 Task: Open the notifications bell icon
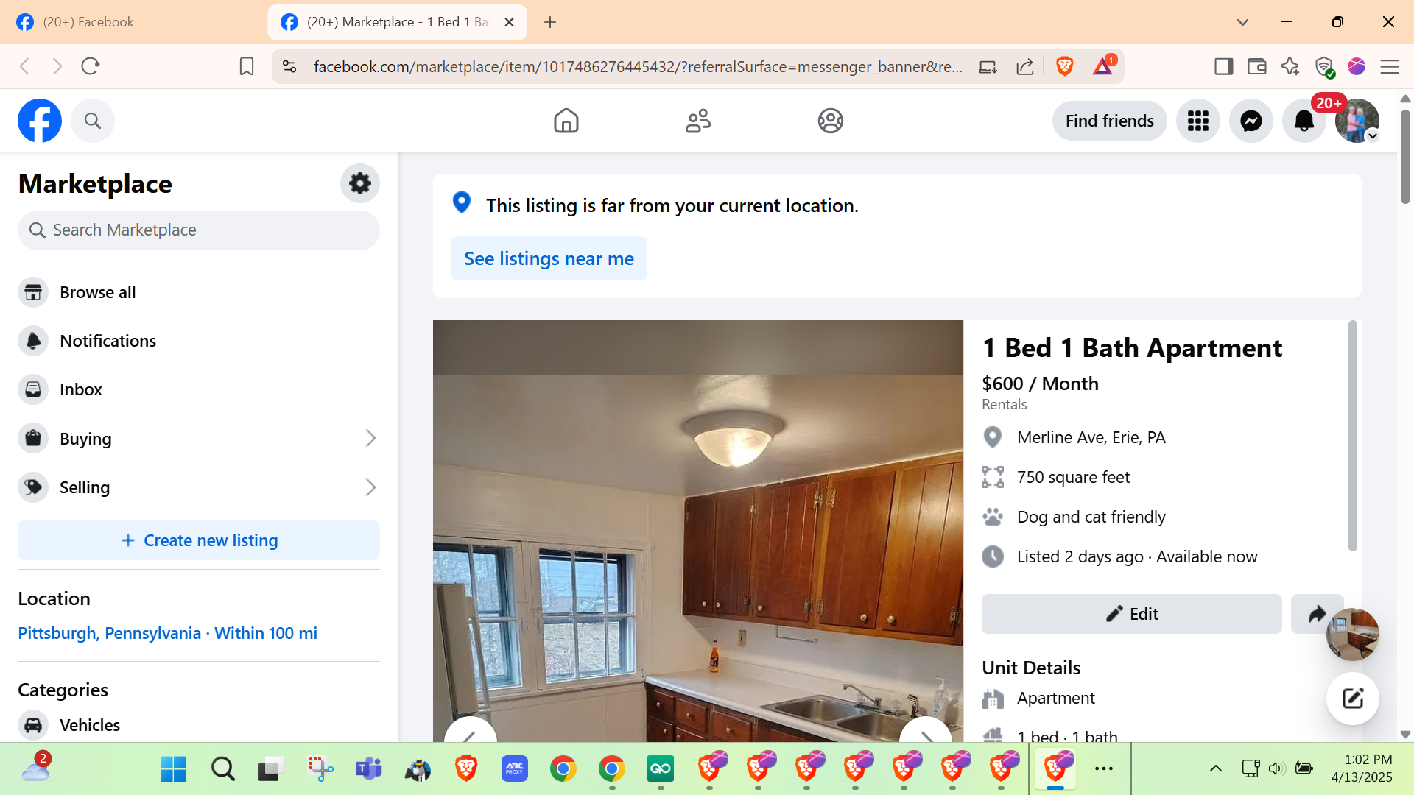click(1304, 121)
